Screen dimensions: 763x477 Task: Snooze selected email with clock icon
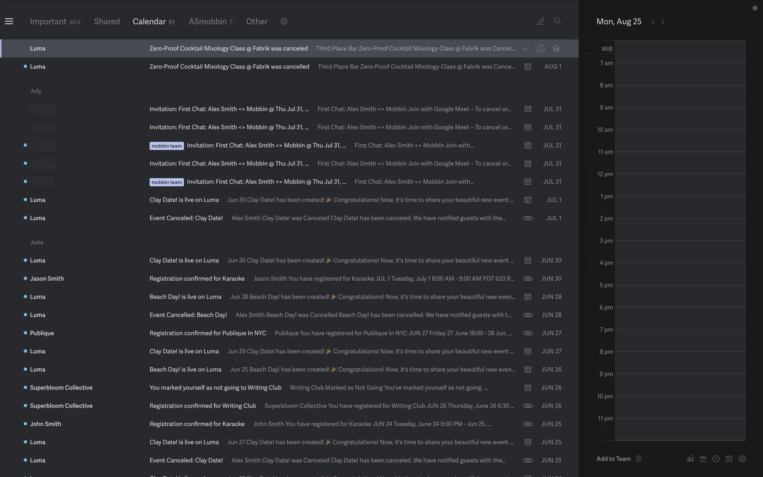click(541, 48)
